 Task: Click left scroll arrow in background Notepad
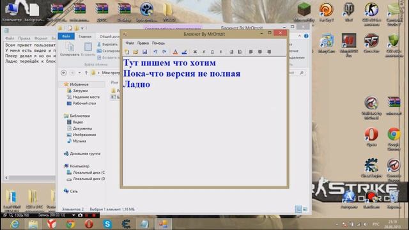6,178
